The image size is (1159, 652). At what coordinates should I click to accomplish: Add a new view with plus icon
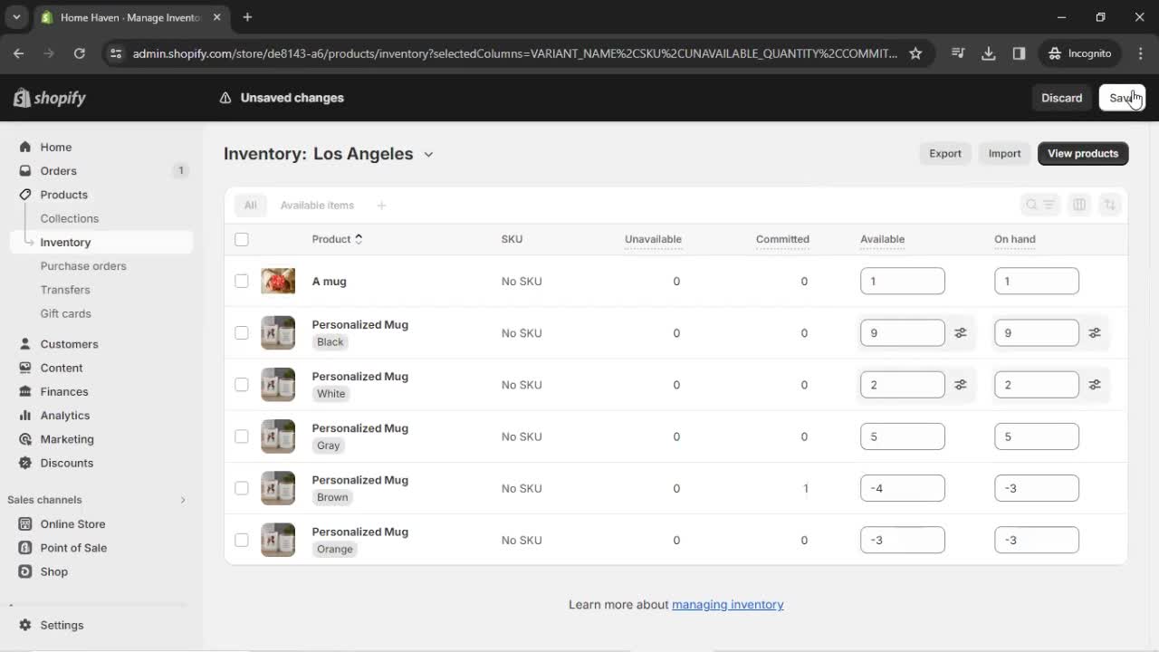381,206
